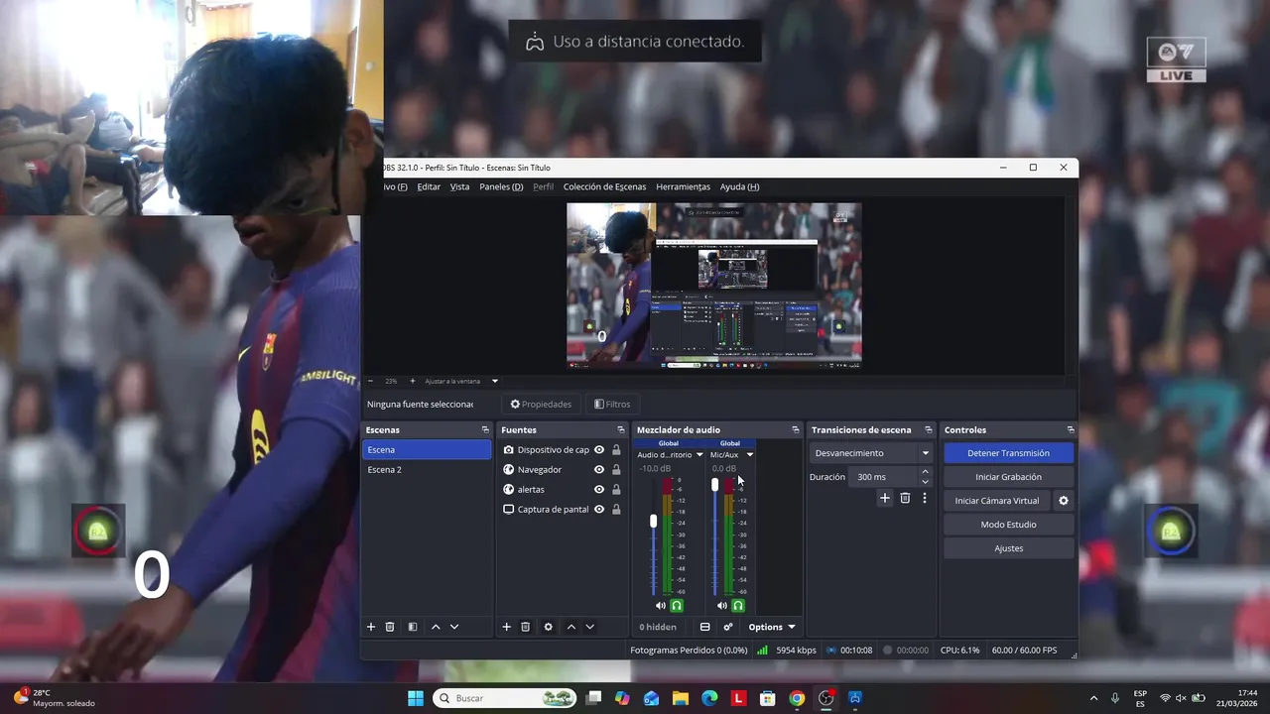1270x714 pixels.
Task: Hide Dispositivo de captura source eye
Action: (599, 449)
